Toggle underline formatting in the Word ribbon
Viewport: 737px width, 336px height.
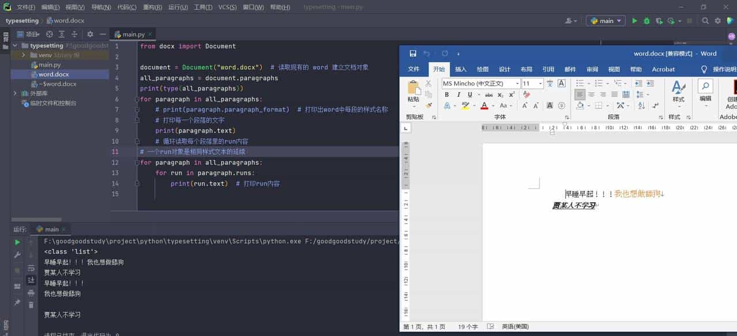(470, 94)
